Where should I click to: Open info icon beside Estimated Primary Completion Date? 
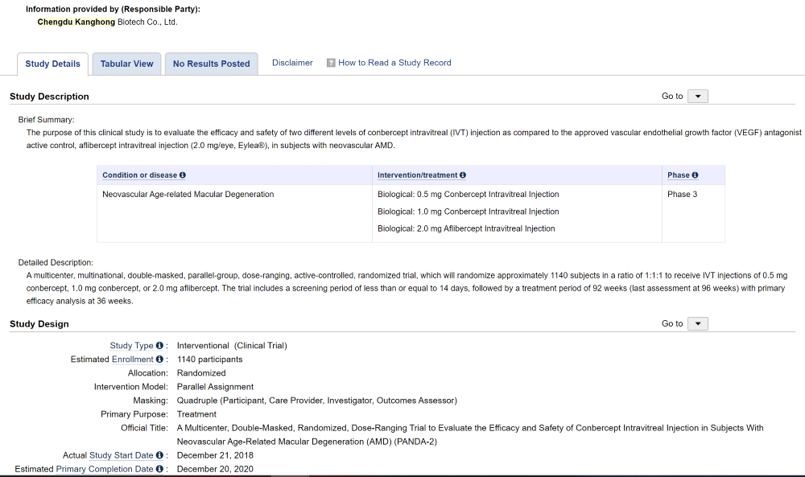159,469
